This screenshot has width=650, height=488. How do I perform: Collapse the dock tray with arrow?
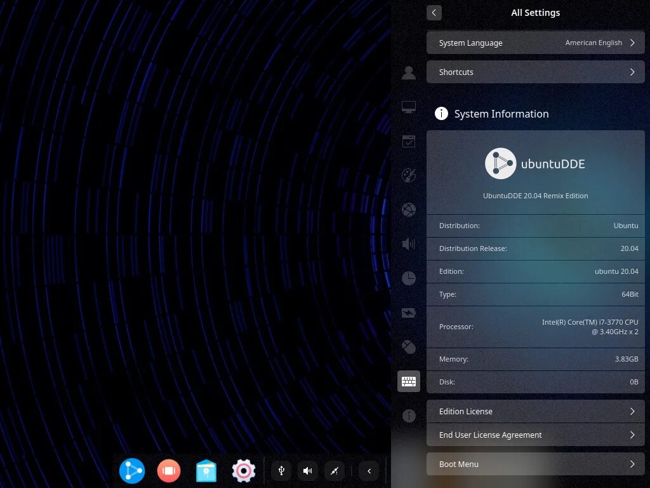point(369,471)
